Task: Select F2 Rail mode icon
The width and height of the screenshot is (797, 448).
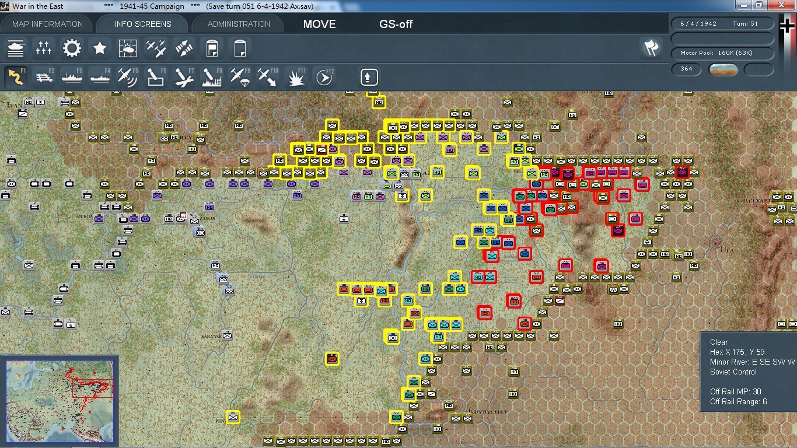Action: pyautogui.click(x=44, y=77)
